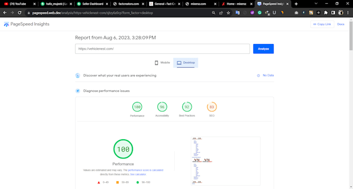The width and height of the screenshot is (353, 189).
Task: View site information via lock icon
Action: click(29, 13)
